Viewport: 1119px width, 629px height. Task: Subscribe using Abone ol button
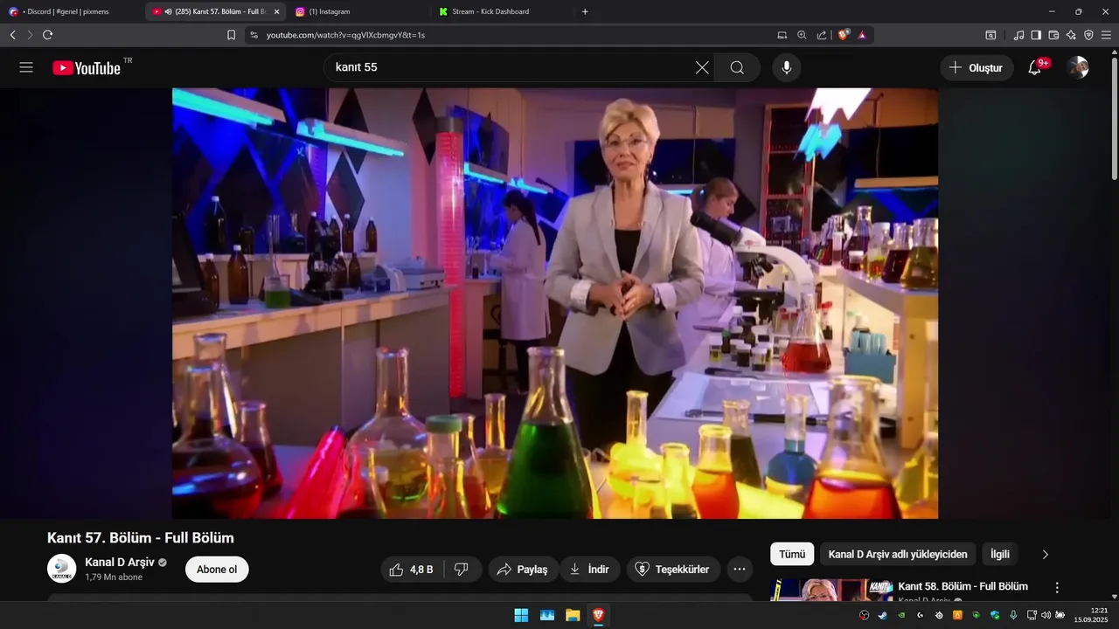tap(217, 570)
